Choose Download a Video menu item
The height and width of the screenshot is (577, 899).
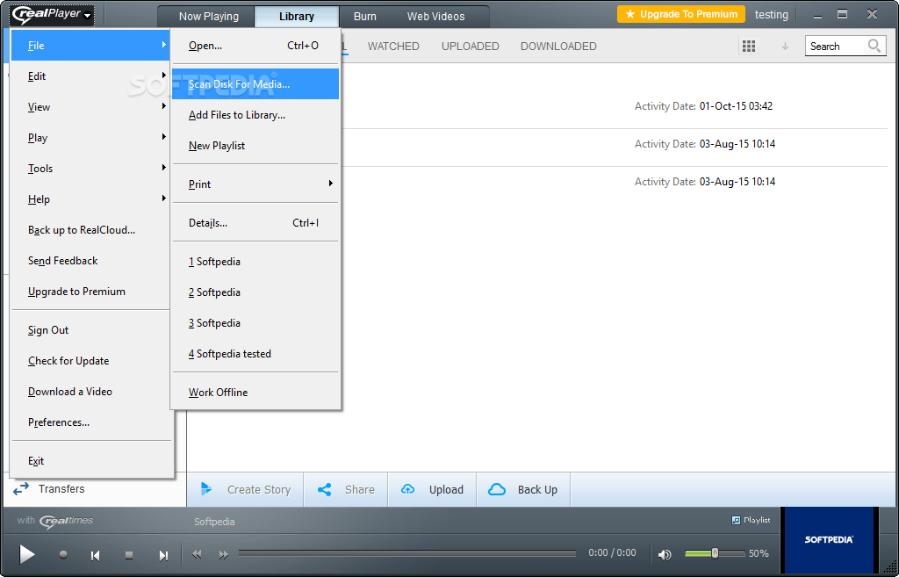coord(90,392)
